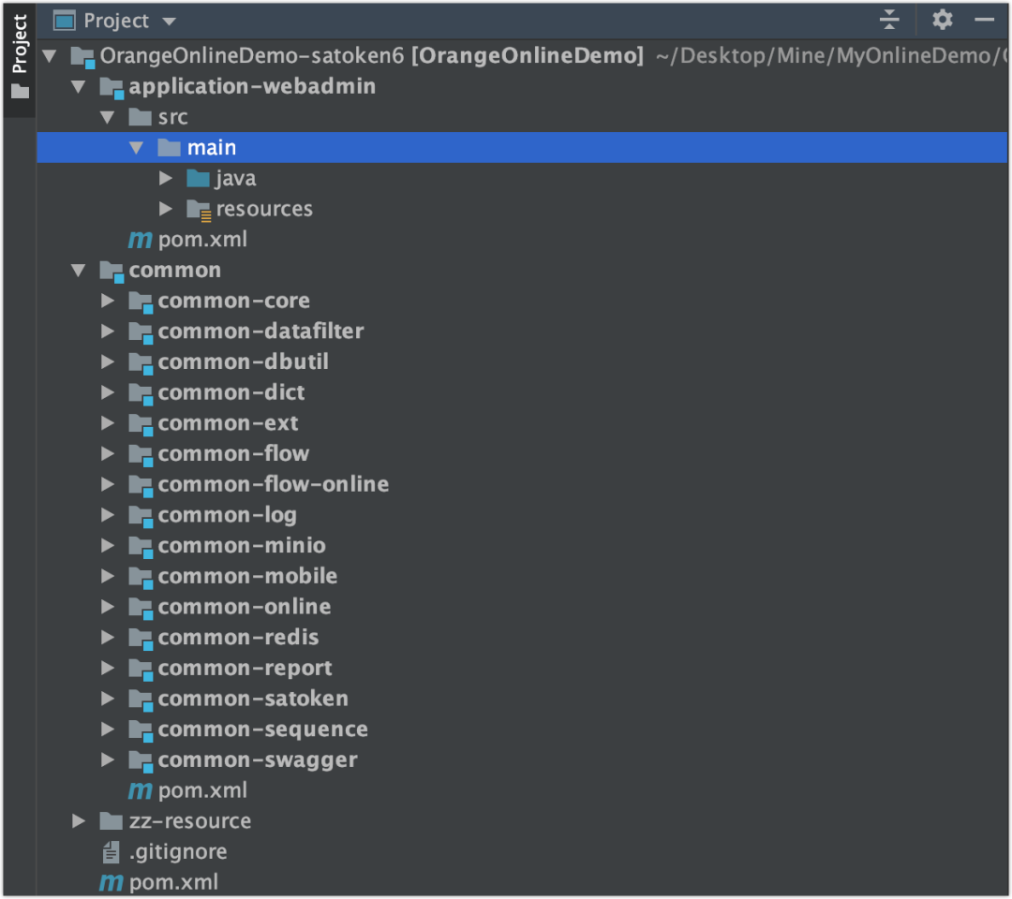Expand the common-flow-online module

tap(107, 484)
